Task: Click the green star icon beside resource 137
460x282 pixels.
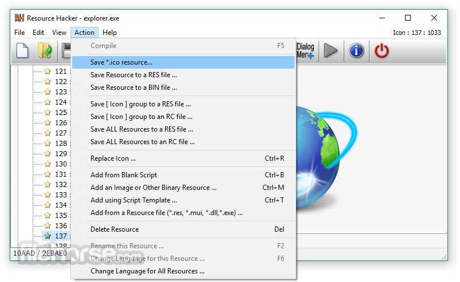Action: (x=48, y=236)
